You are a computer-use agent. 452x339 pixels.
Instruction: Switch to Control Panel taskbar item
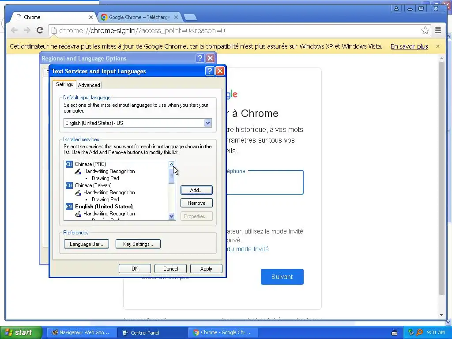(153, 332)
